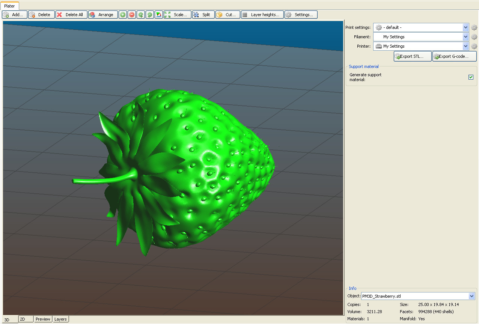Click the Export G-code button
The height and width of the screenshot is (324, 479).
point(454,56)
